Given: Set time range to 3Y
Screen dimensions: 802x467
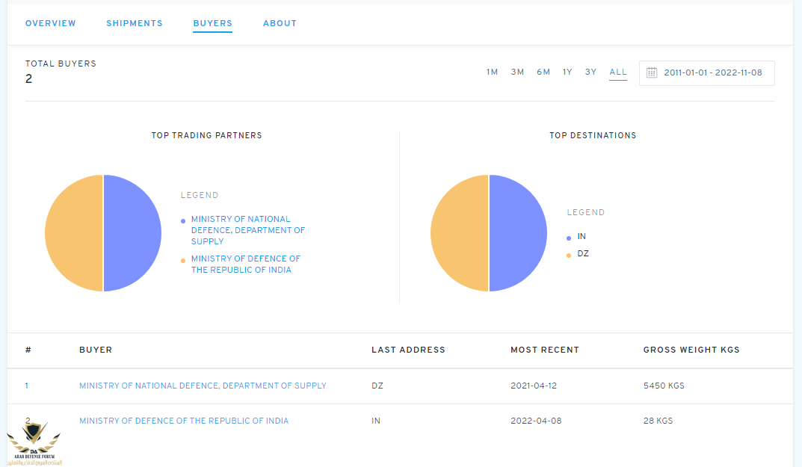Looking at the screenshot, I should point(590,72).
